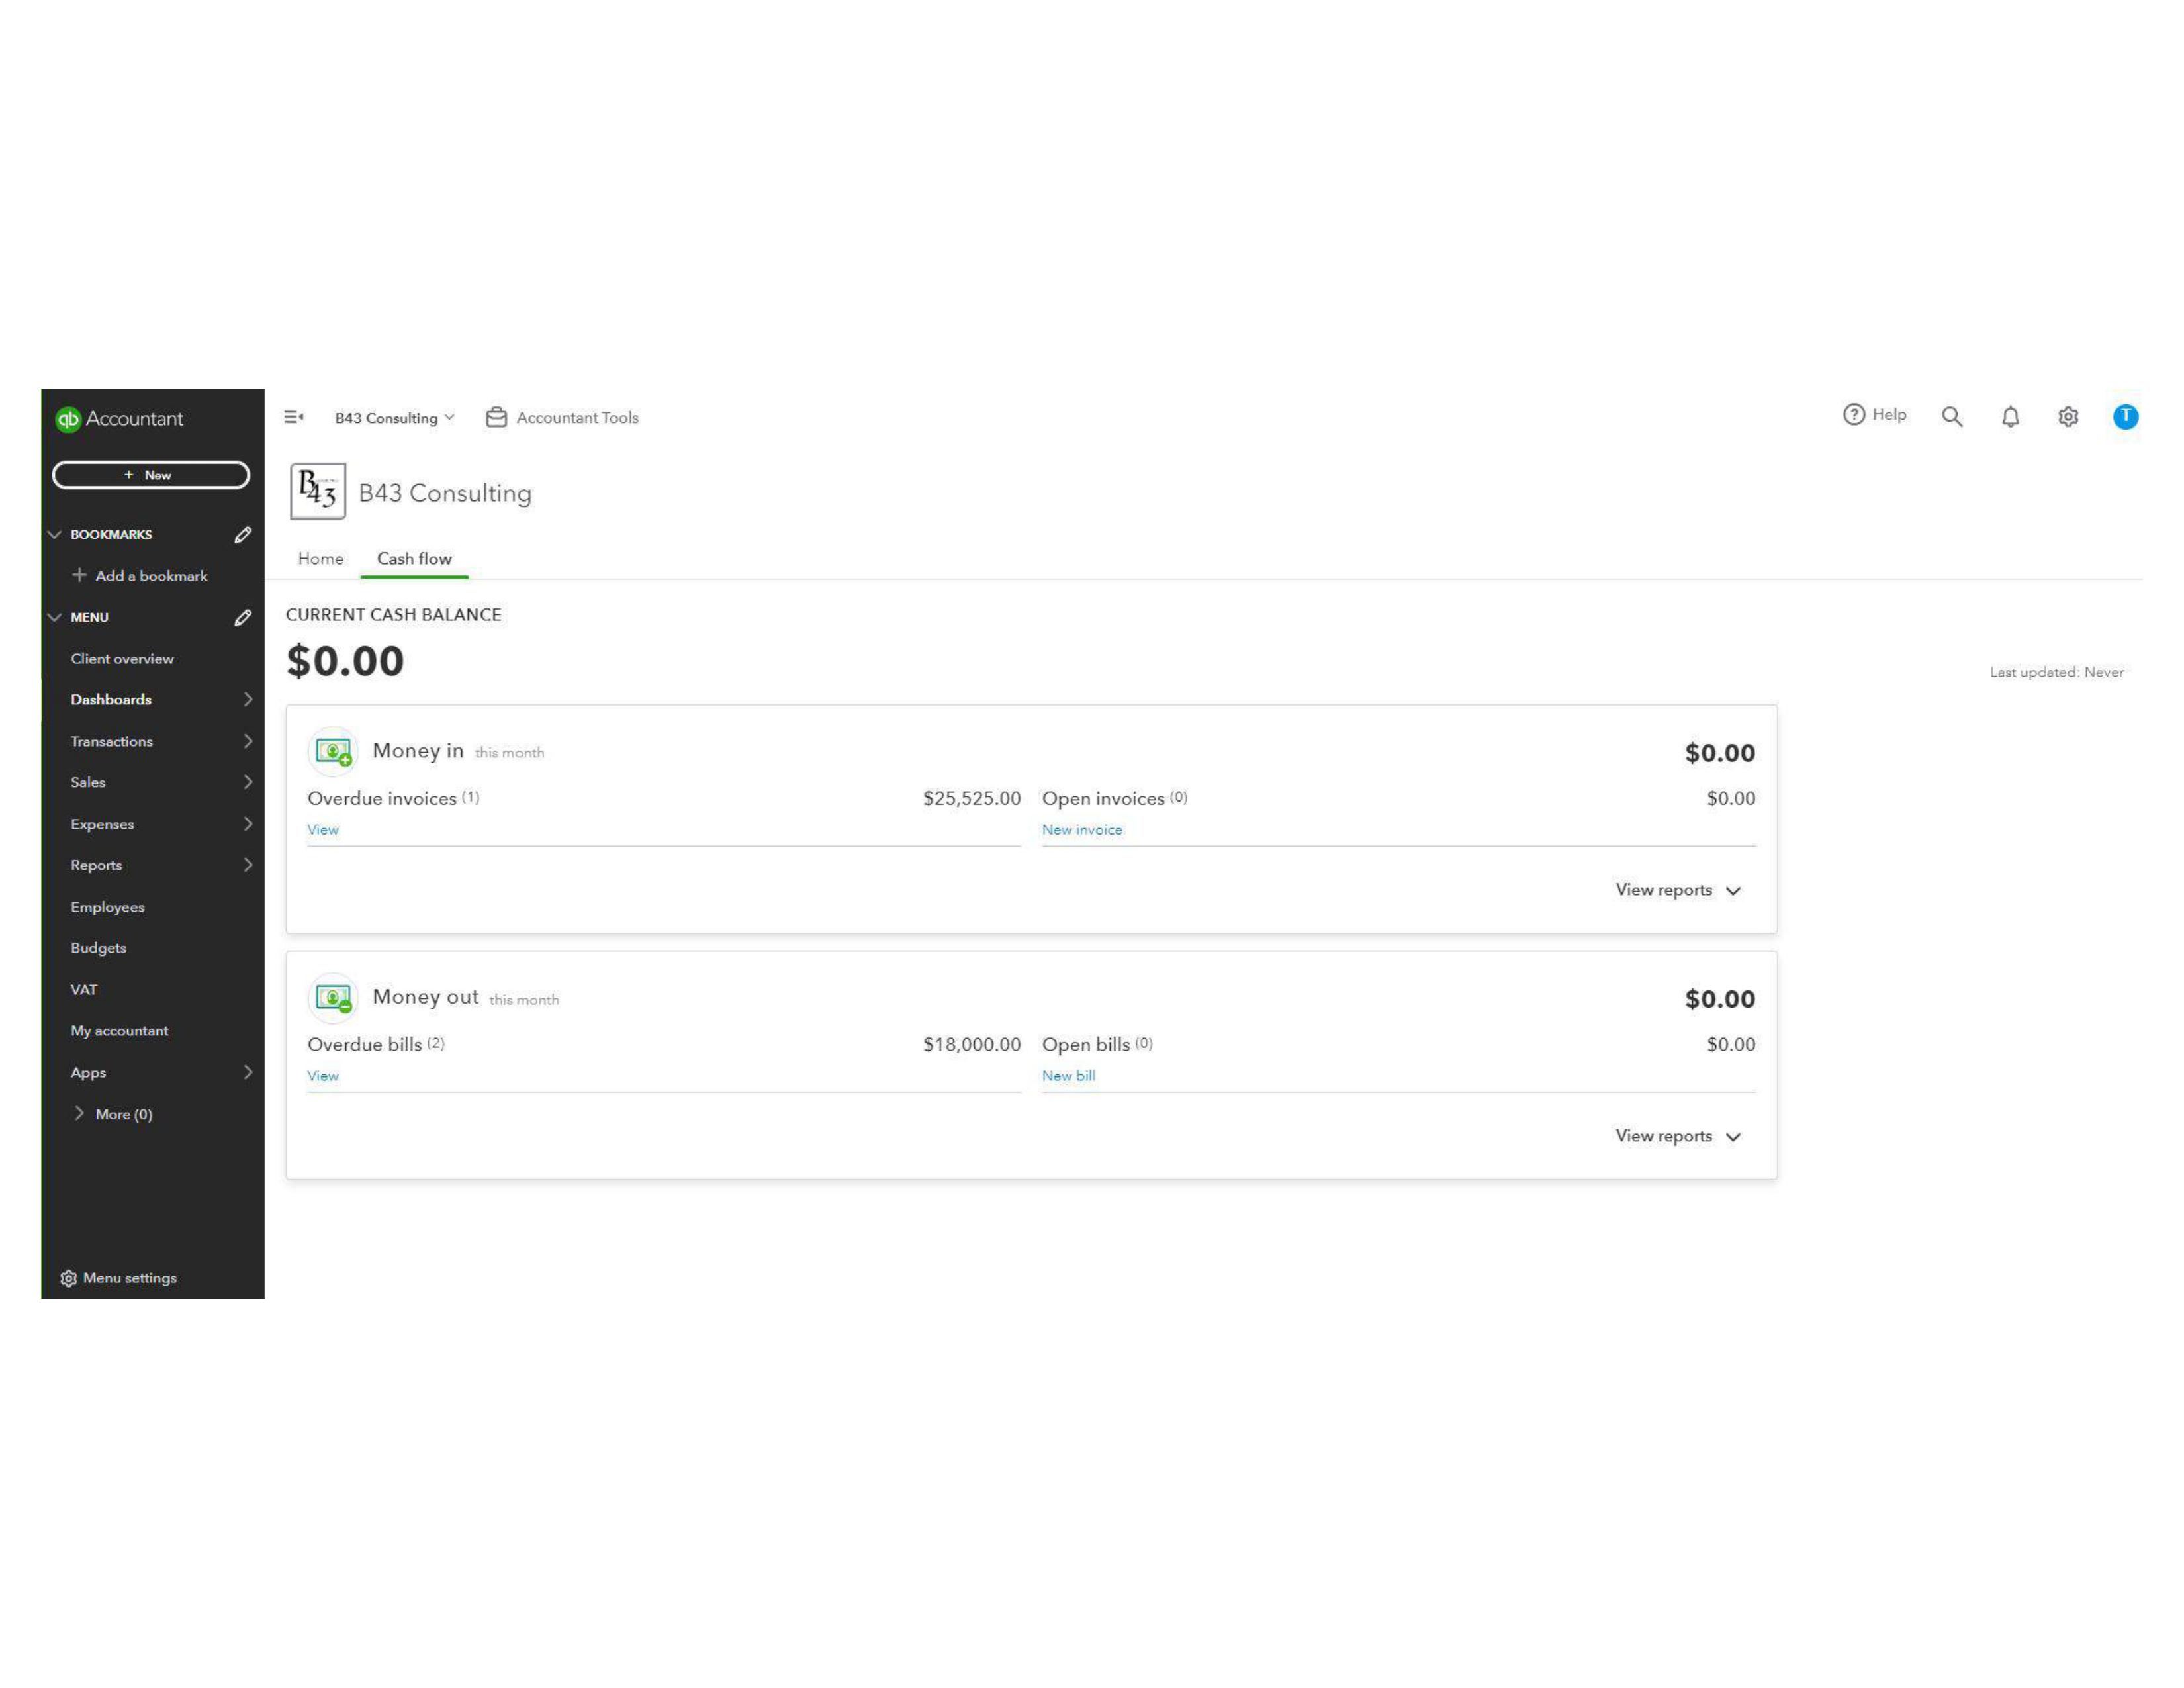Switch to the Home tab
The height and width of the screenshot is (1688, 2184).
coord(320,559)
